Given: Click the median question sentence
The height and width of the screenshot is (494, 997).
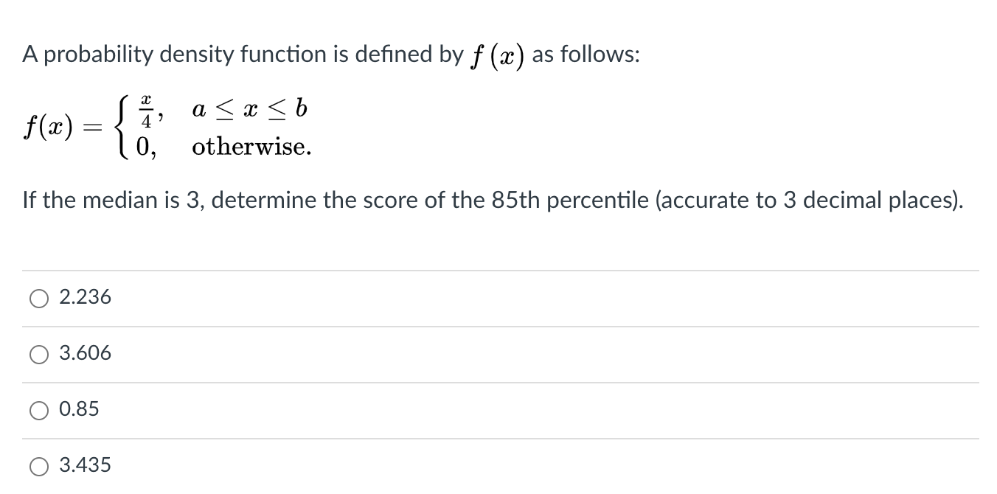Looking at the screenshot, I should (493, 200).
